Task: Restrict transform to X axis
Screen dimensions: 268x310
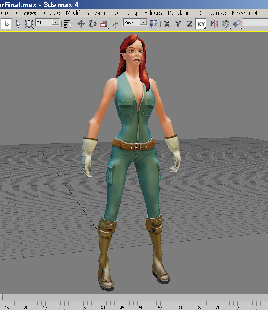Action: click(167, 24)
